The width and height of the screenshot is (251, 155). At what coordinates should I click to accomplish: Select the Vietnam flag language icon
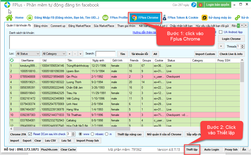(200, 5)
